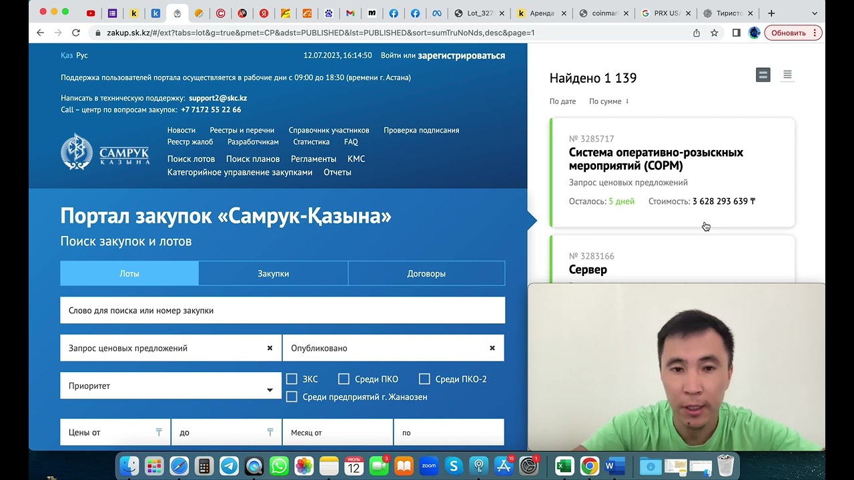Viewport: 854px width, 480px height.
Task: Switch results to compact list view icon
Action: pos(787,75)
